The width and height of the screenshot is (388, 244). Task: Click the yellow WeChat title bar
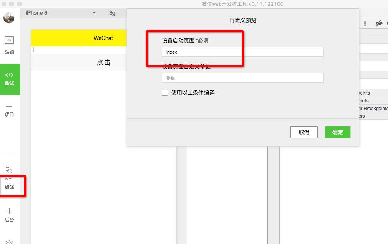click(79, 38)
